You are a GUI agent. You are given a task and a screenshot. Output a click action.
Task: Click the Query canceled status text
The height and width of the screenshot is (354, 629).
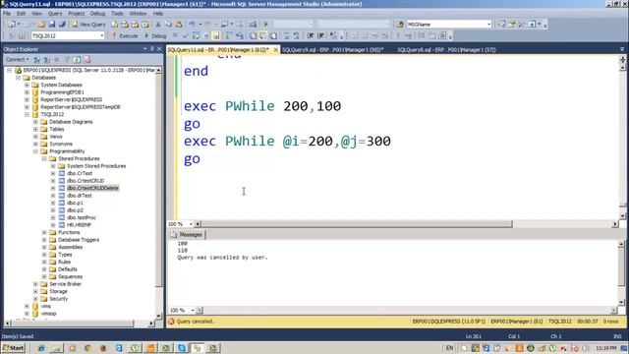(x=195, y=322)
